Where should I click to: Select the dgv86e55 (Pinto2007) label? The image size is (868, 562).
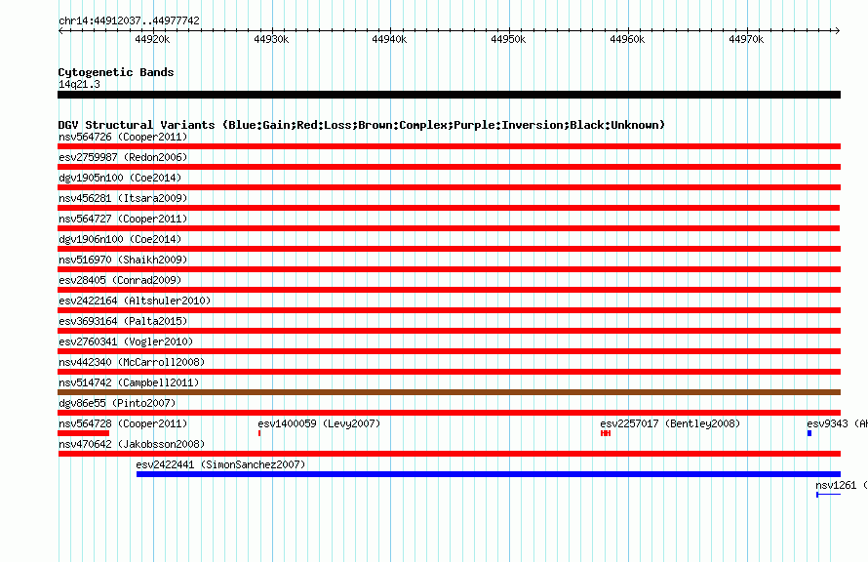(x=117, y=403)
